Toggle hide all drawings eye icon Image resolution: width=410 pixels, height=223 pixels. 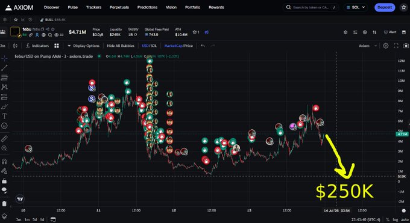[x=4, y=190]
